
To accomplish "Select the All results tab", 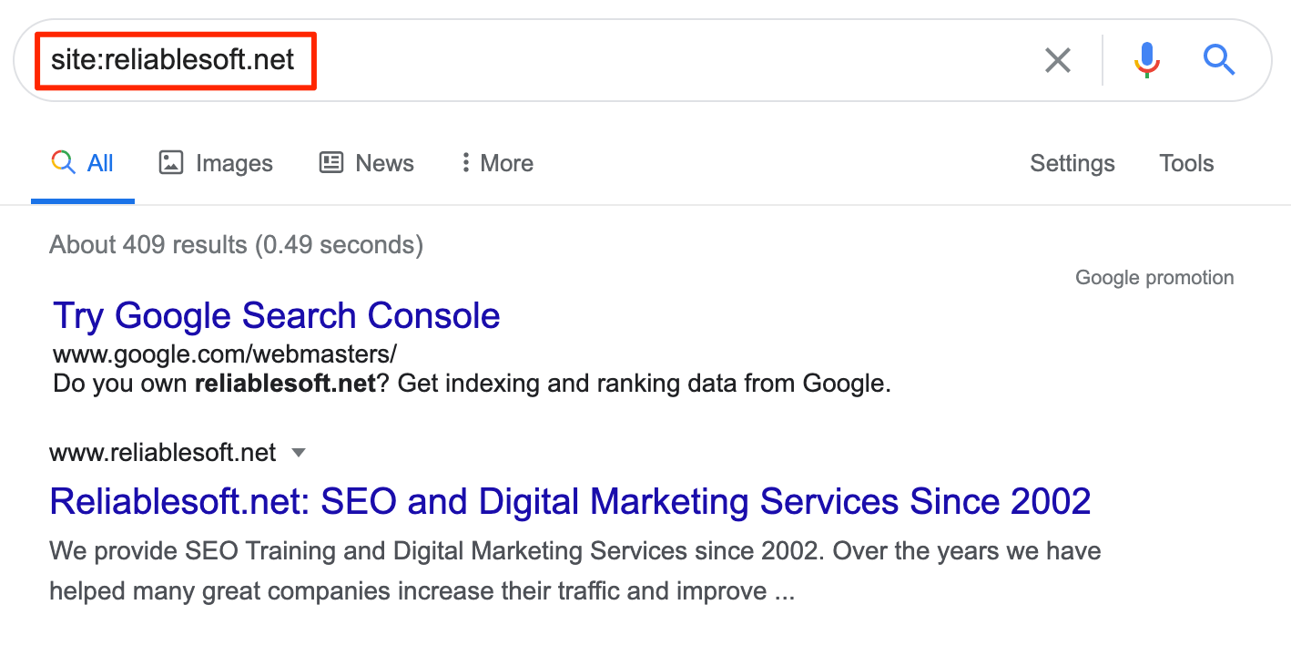I will pyautogui.click(x=100, y=164).
